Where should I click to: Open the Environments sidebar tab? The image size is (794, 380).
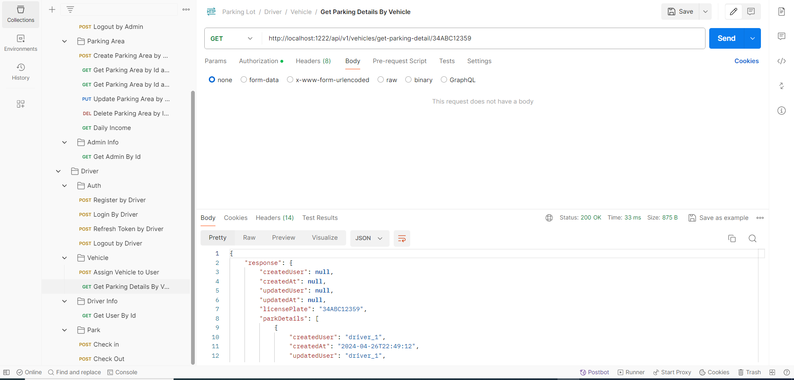click(21, 43)
